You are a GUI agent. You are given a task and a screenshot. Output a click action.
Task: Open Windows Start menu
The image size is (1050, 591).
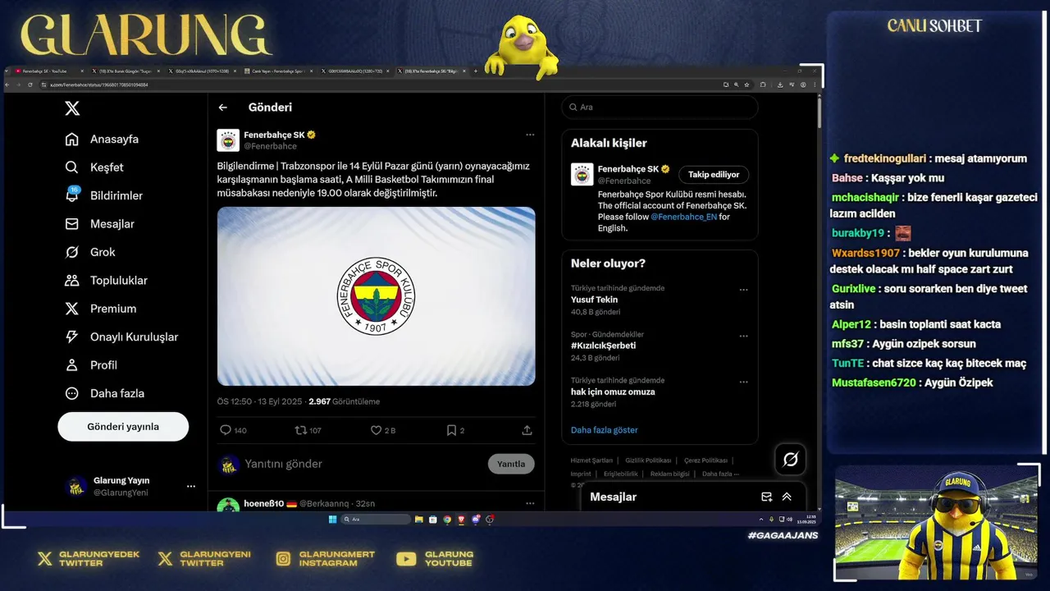pyautogui.click(x=332, y=520)
